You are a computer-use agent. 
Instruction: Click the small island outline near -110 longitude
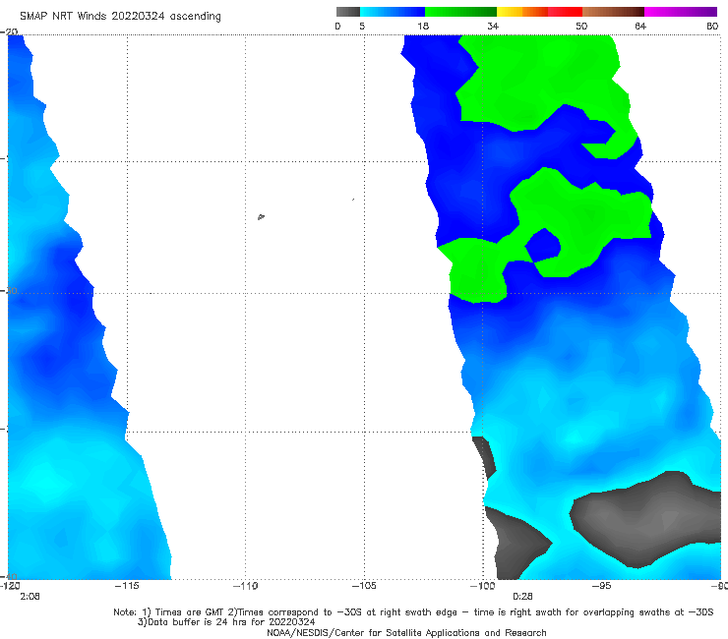coord(261,216)
